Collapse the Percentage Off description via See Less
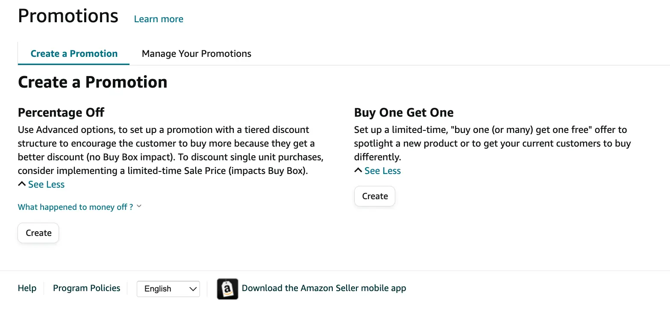 (46, 184)
